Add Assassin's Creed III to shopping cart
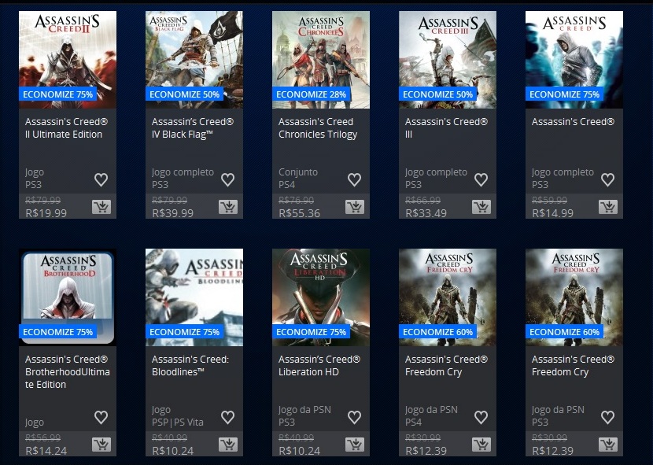The image size is (653, 465). pyautogui.click(x=481, y=207)
